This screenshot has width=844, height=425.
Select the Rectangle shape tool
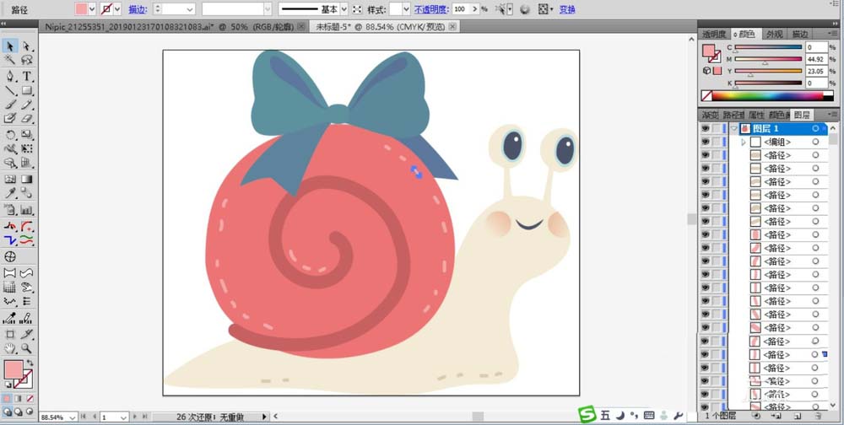[x=27, y=90]
